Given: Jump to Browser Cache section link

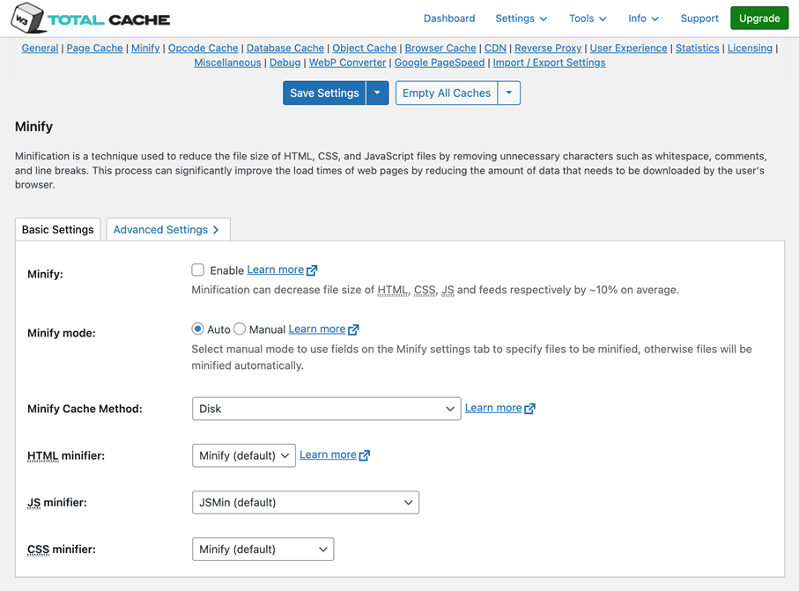Looking at the screenshot, I should 440,48.
